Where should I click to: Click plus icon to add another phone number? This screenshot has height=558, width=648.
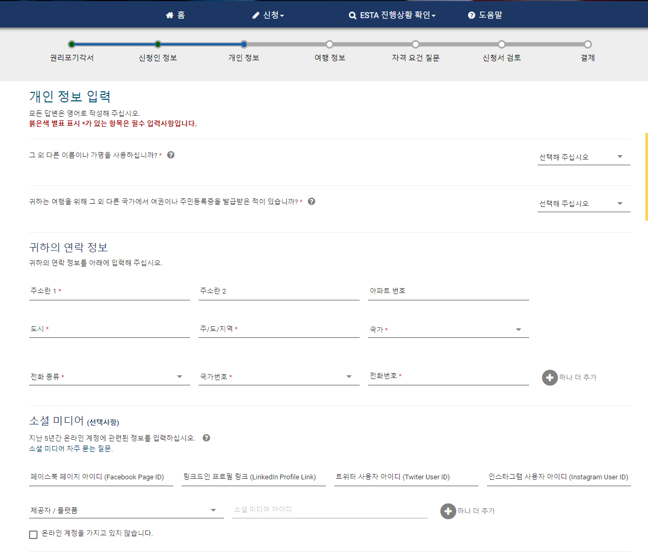coord(550,377)
